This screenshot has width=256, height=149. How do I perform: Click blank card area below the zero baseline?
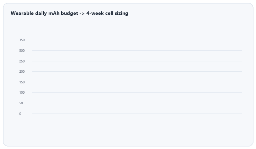point(128,129)
